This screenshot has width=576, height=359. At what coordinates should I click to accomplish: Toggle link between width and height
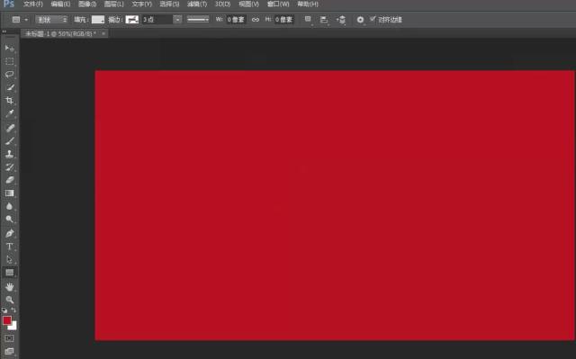coord(256,20)
